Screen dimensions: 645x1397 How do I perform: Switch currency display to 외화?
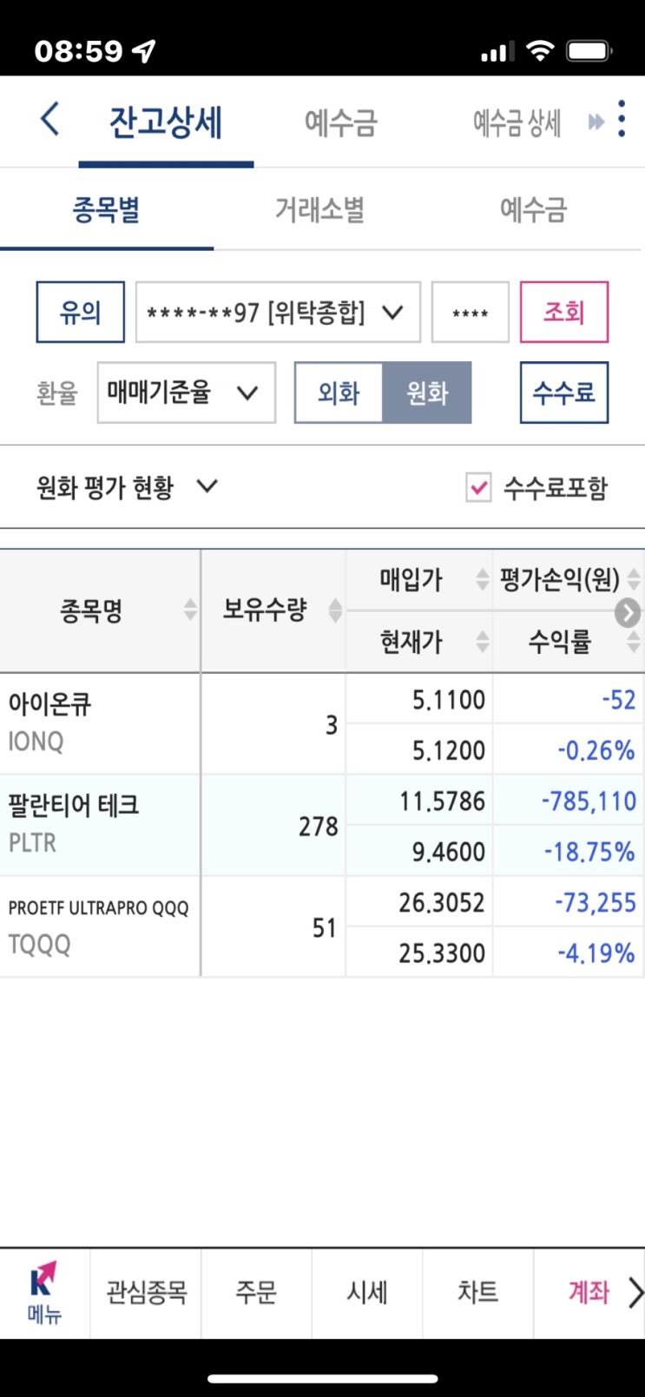(339, 393)
